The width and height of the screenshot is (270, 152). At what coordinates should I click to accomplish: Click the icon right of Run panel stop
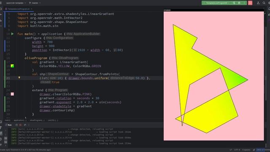pyautogui.click(x=25, y=125)
